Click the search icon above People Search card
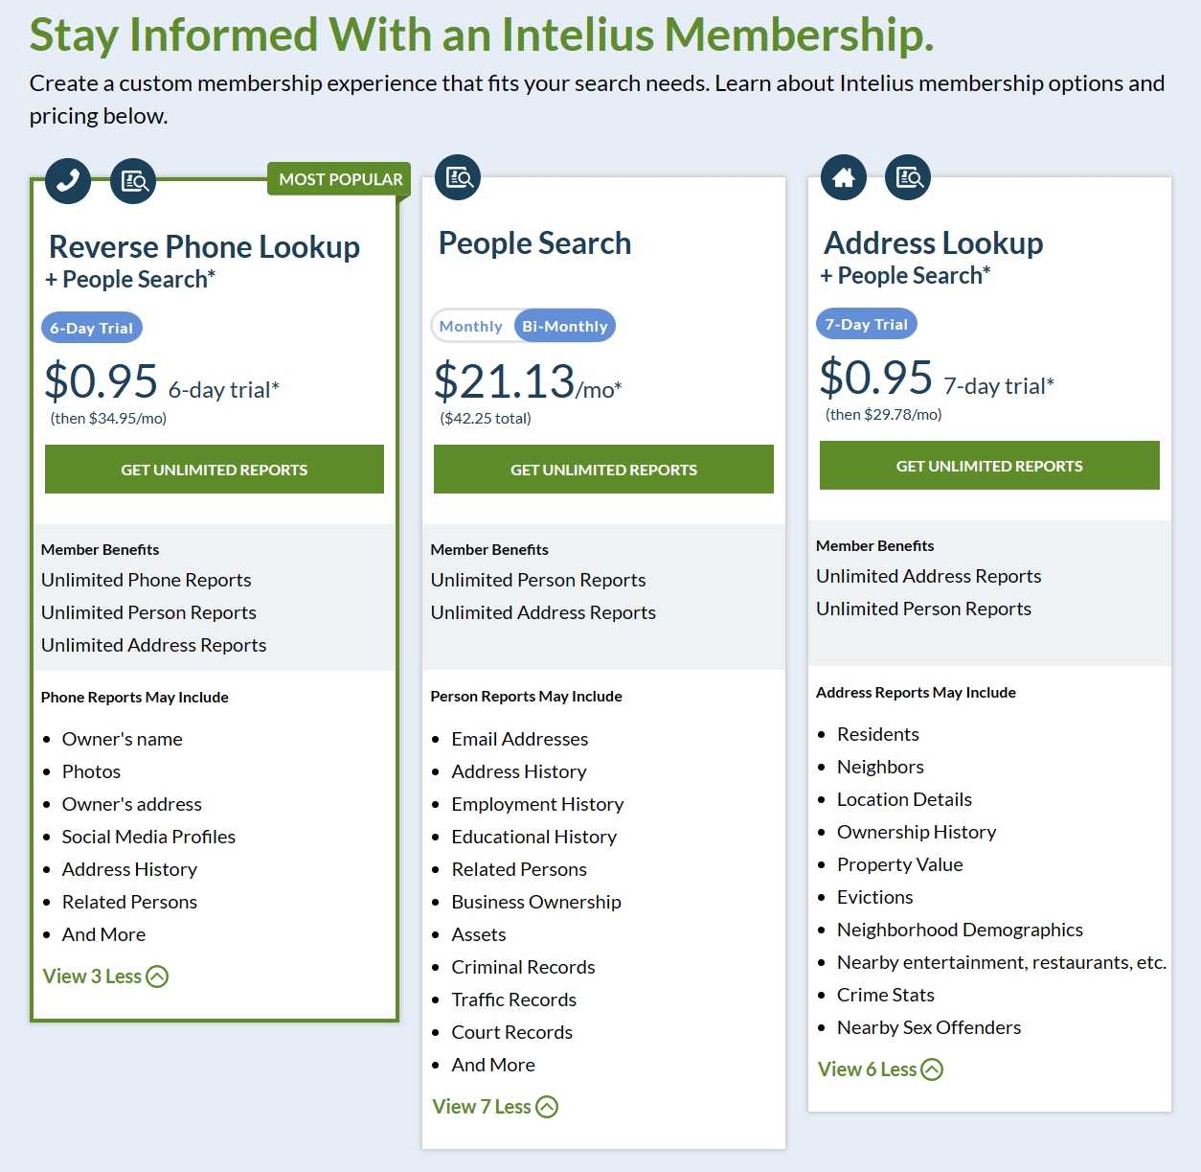The width and height of the screenshot is (1201, 1172). point(458,177)
